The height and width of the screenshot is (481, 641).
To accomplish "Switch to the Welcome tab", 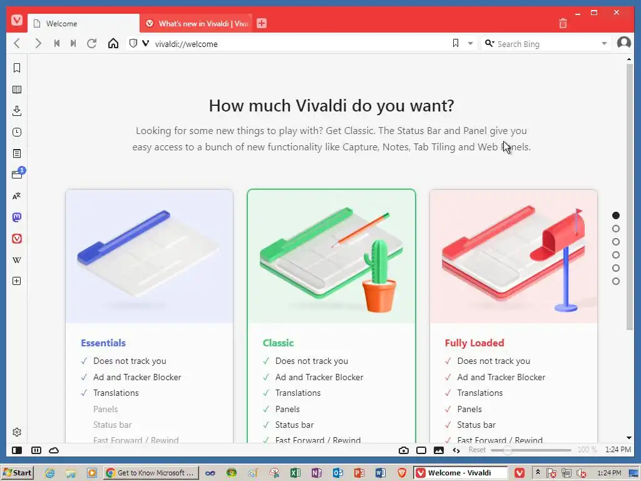I will 83,23.
